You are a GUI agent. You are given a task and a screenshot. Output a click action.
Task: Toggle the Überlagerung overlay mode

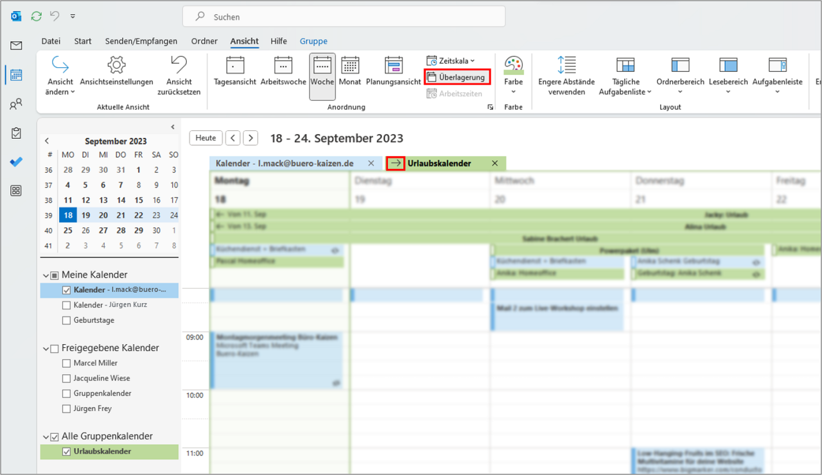[x=457, y=77]
